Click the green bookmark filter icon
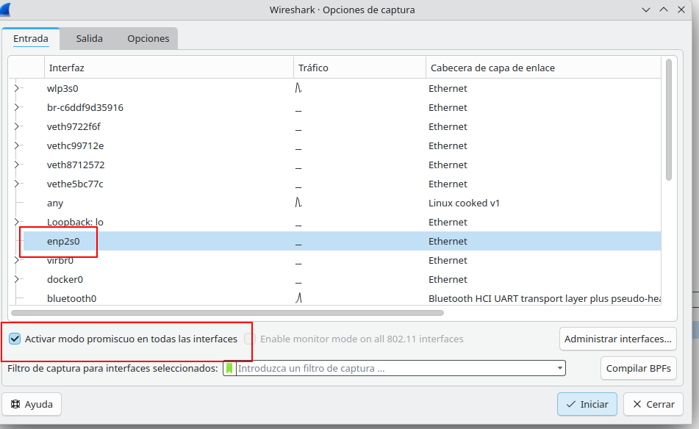Screen dimensions: 699x429 tap(229, 368)
